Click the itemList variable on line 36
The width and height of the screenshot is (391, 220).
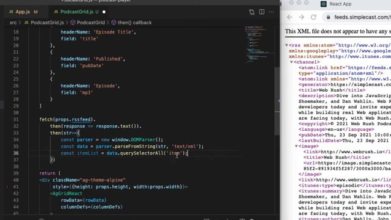click(88, 153)
